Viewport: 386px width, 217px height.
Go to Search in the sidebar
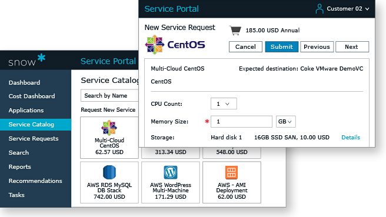(19, 152)
